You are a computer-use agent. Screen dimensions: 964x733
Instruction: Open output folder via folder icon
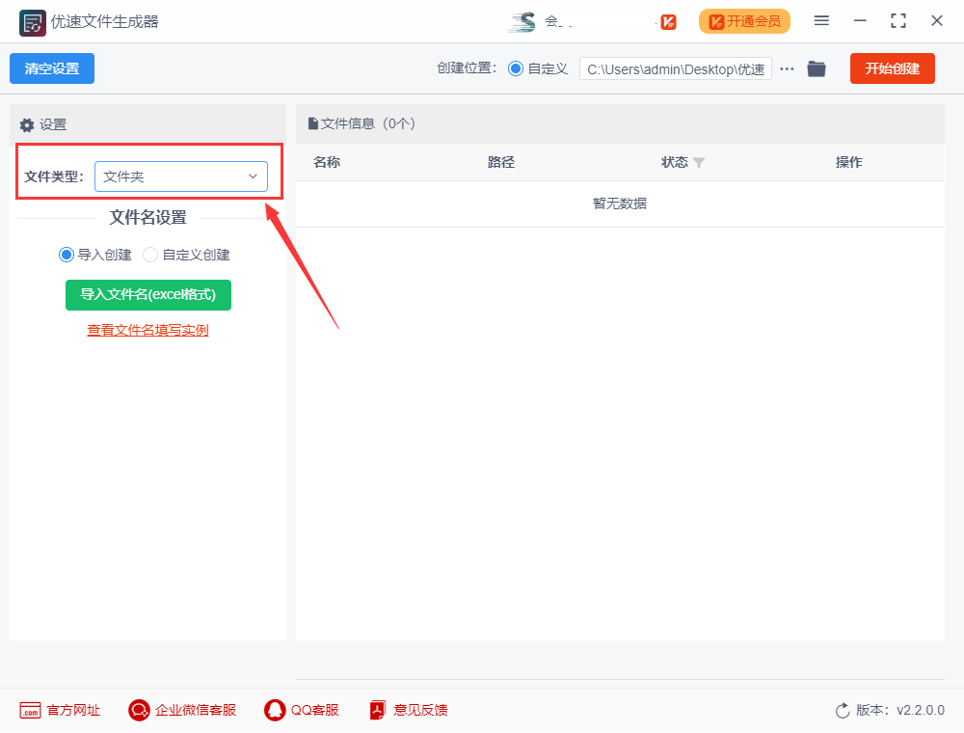[817, 68]
